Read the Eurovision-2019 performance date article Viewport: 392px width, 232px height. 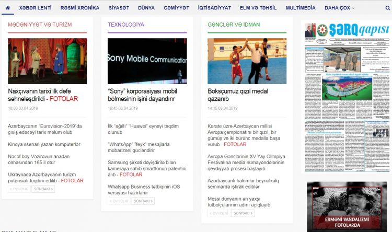click(45, 130)
